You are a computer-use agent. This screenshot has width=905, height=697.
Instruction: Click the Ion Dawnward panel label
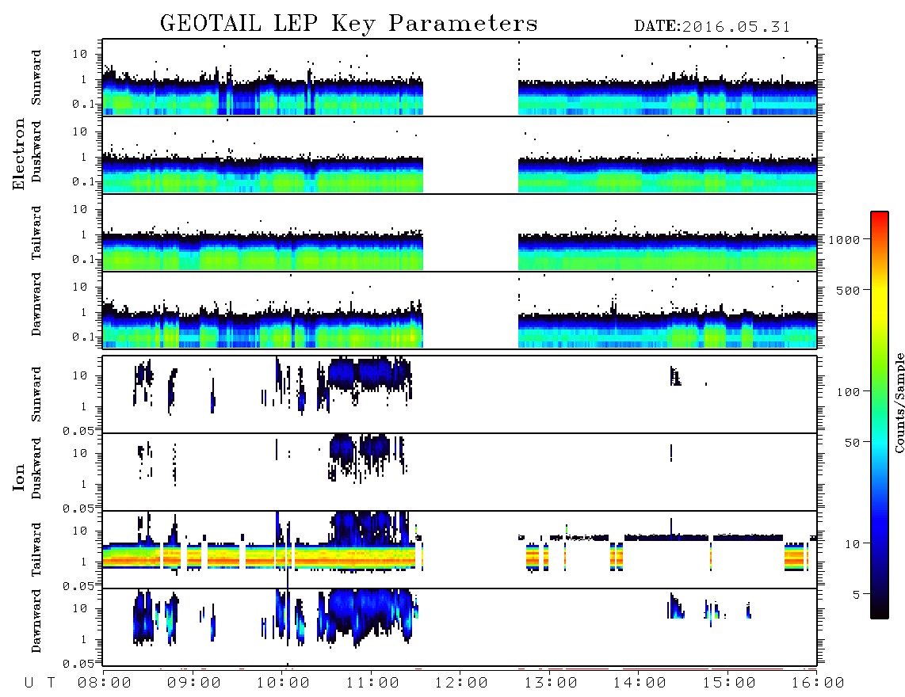36,621
